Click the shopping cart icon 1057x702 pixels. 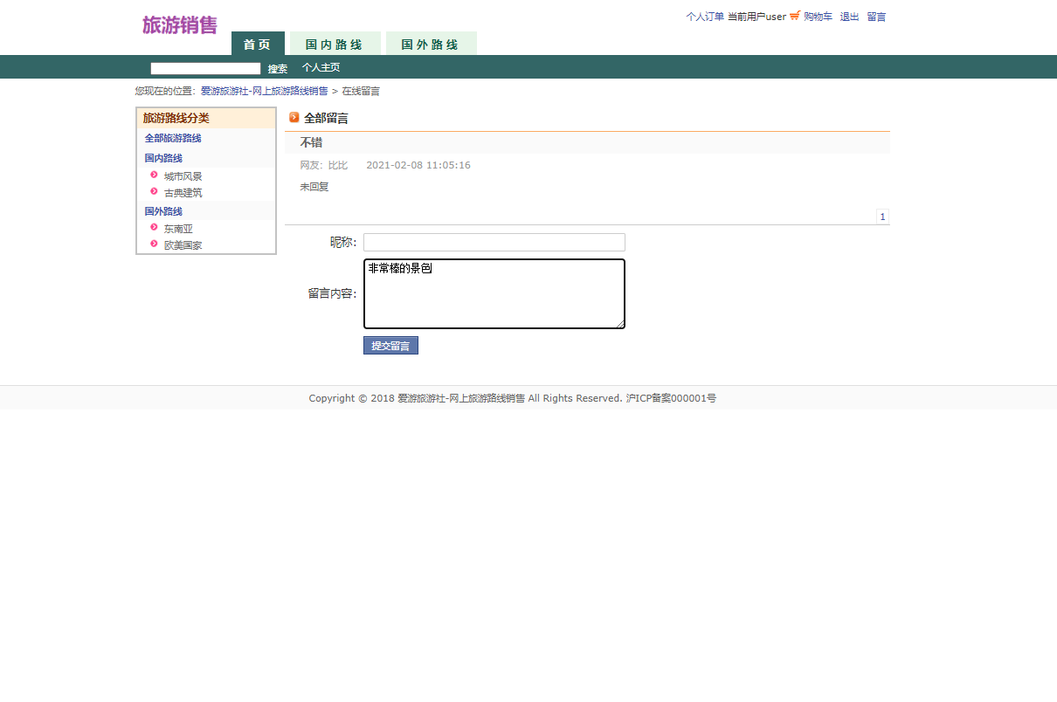point(795,16)
